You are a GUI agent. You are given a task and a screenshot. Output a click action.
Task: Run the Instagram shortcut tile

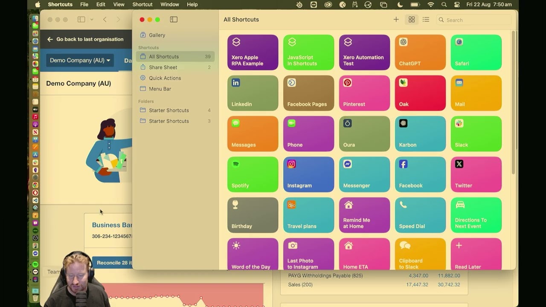click(x=308, y=174)
